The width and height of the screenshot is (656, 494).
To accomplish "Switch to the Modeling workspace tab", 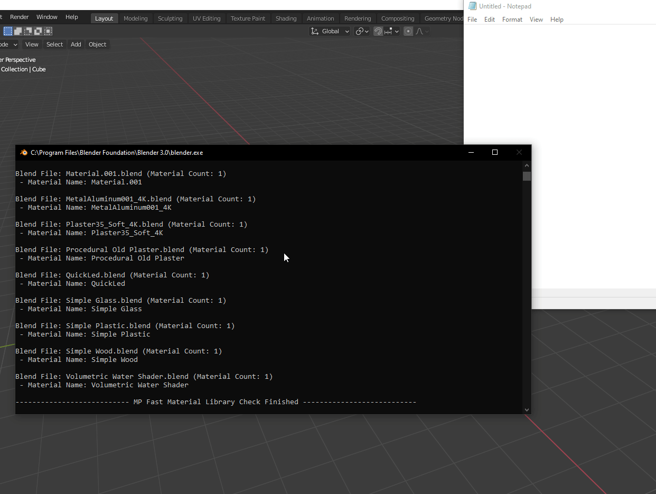I will coord(136,18).
